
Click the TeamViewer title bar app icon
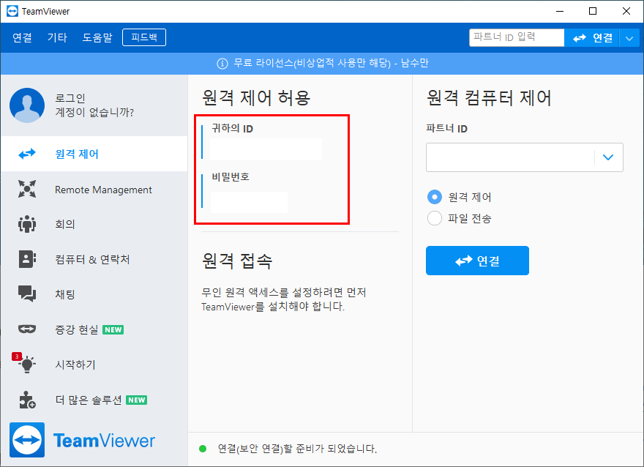pyautogui.click(x=12, y=11)
